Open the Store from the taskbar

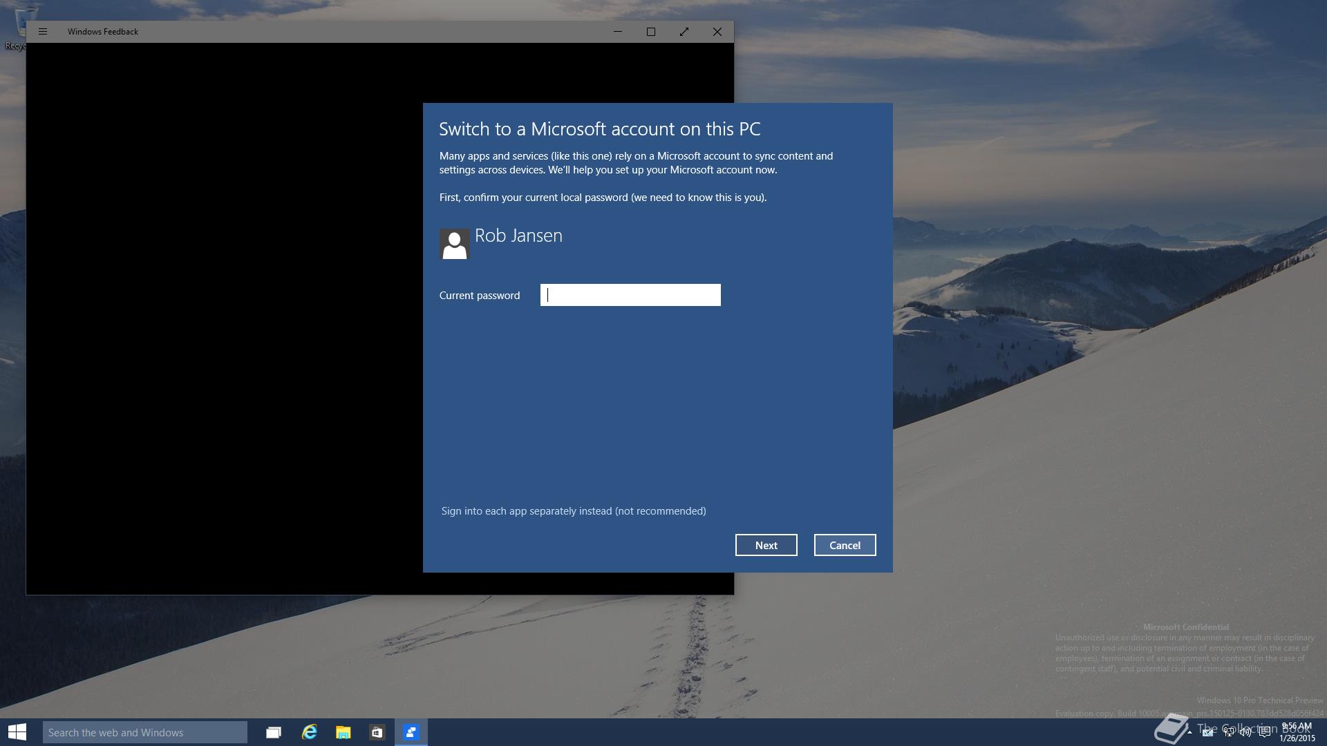(x=377, y=732)
